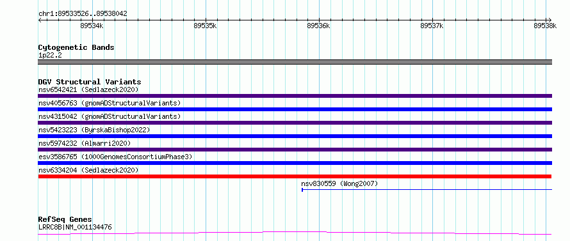Open the DGV Structural Variants track title
Viewport: 570px width, 241px height.
tap(90, 82)
